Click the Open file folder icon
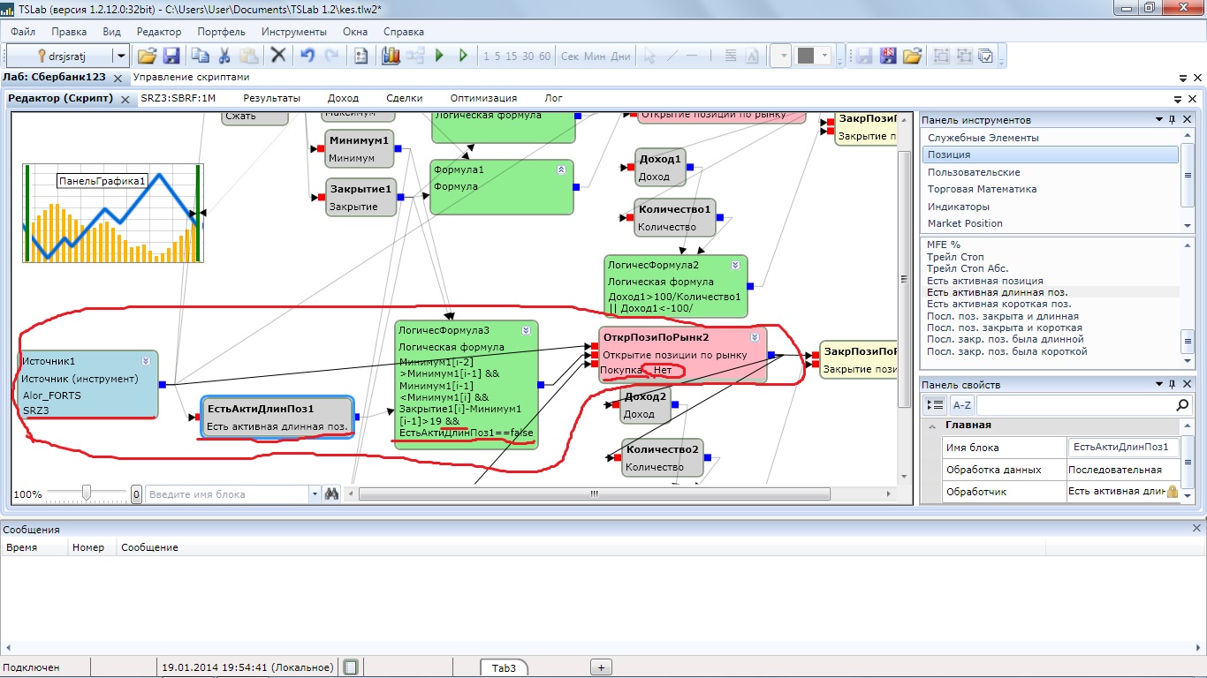 click(147, 56)
